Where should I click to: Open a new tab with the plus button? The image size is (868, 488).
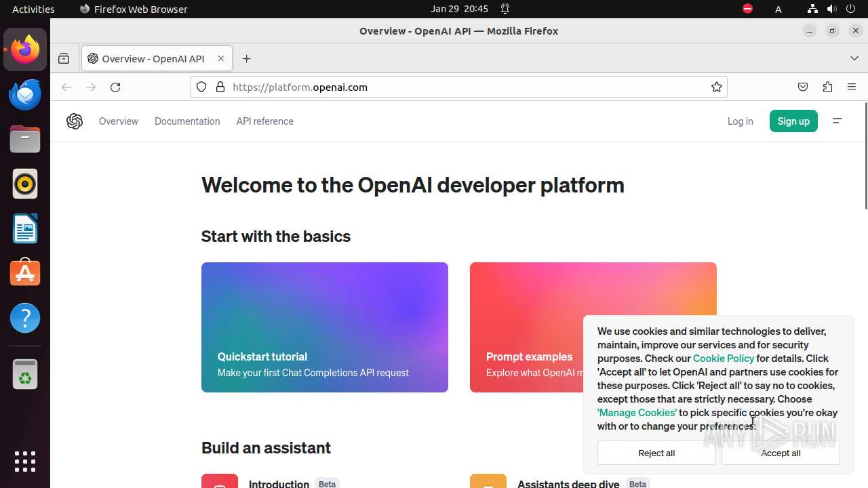tap(246, 59)
